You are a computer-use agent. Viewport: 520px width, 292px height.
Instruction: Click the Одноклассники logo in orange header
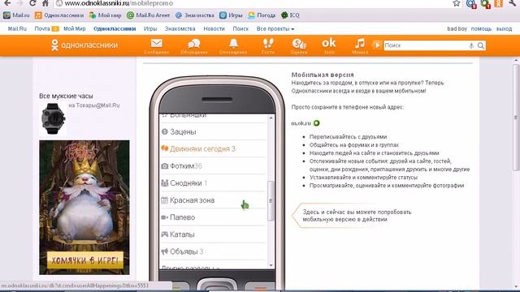click(84, 45)
